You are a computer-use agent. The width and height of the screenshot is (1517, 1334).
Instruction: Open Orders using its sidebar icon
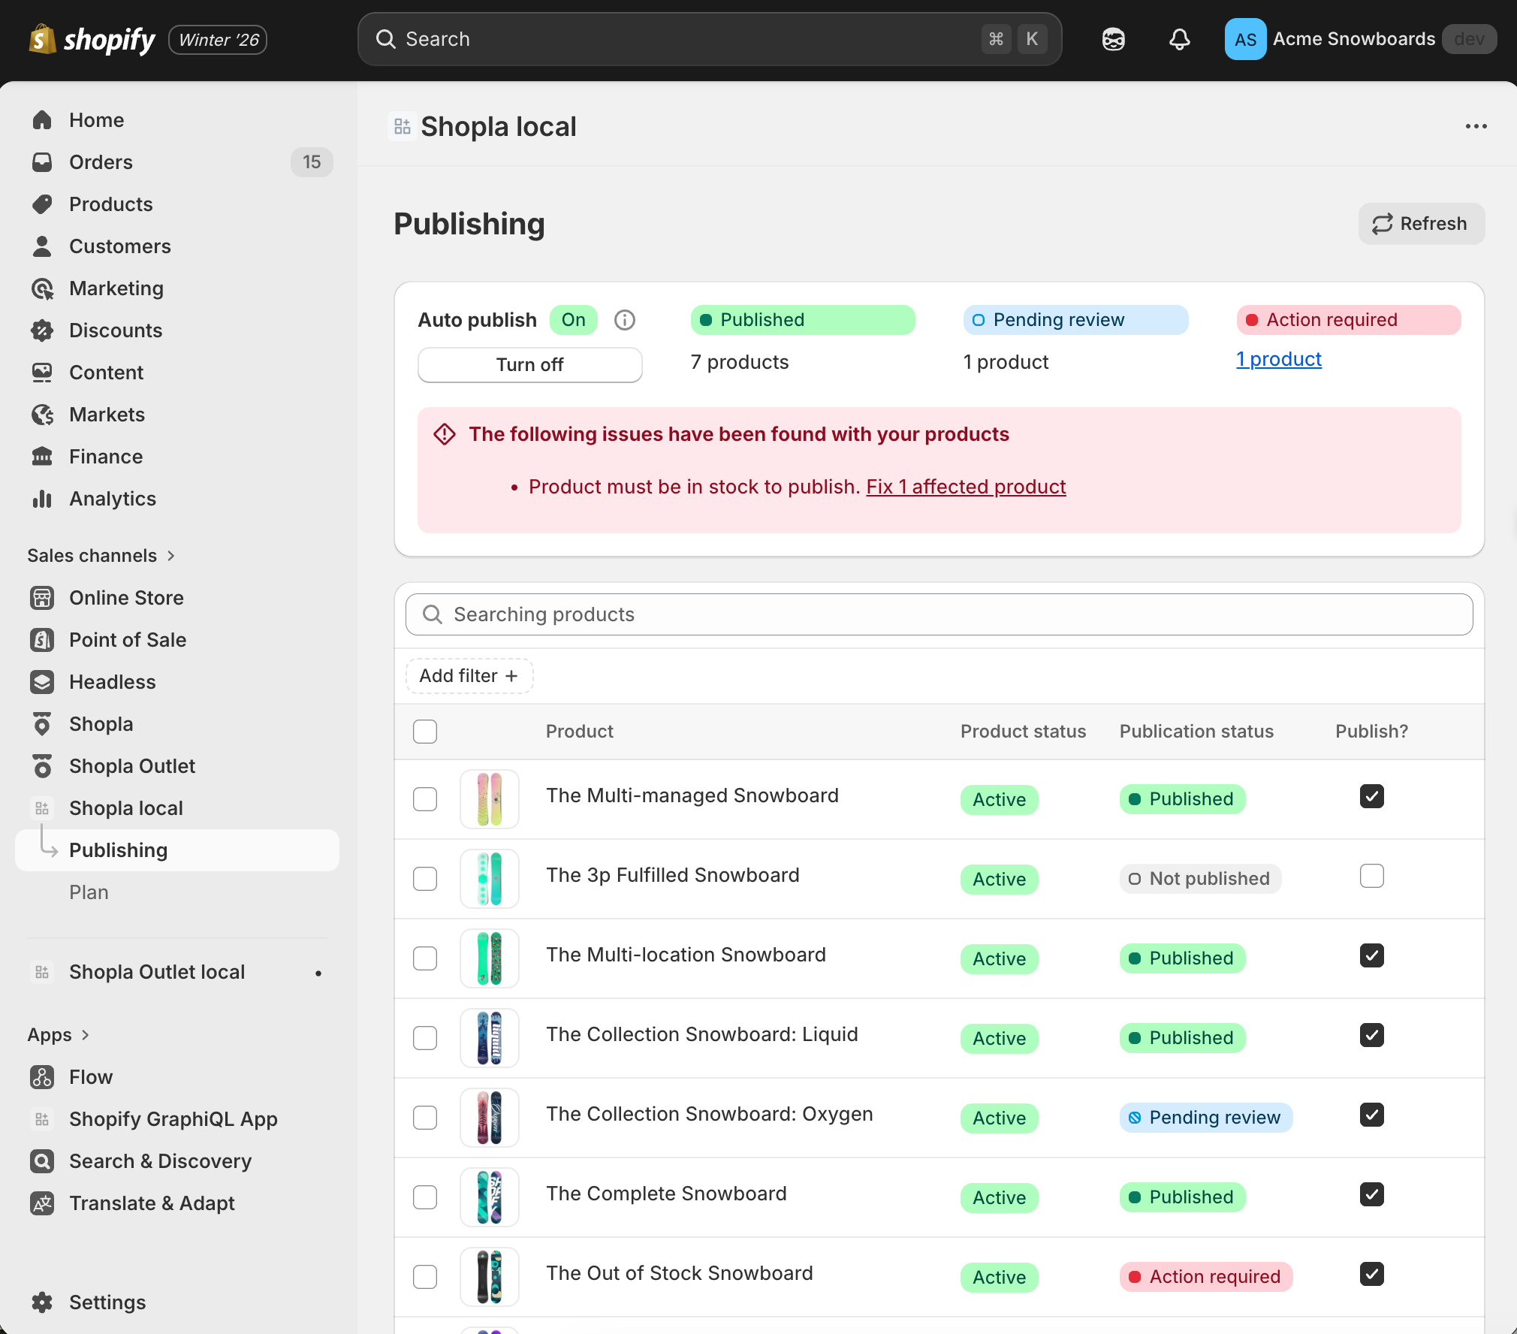[x=43, y=162]
